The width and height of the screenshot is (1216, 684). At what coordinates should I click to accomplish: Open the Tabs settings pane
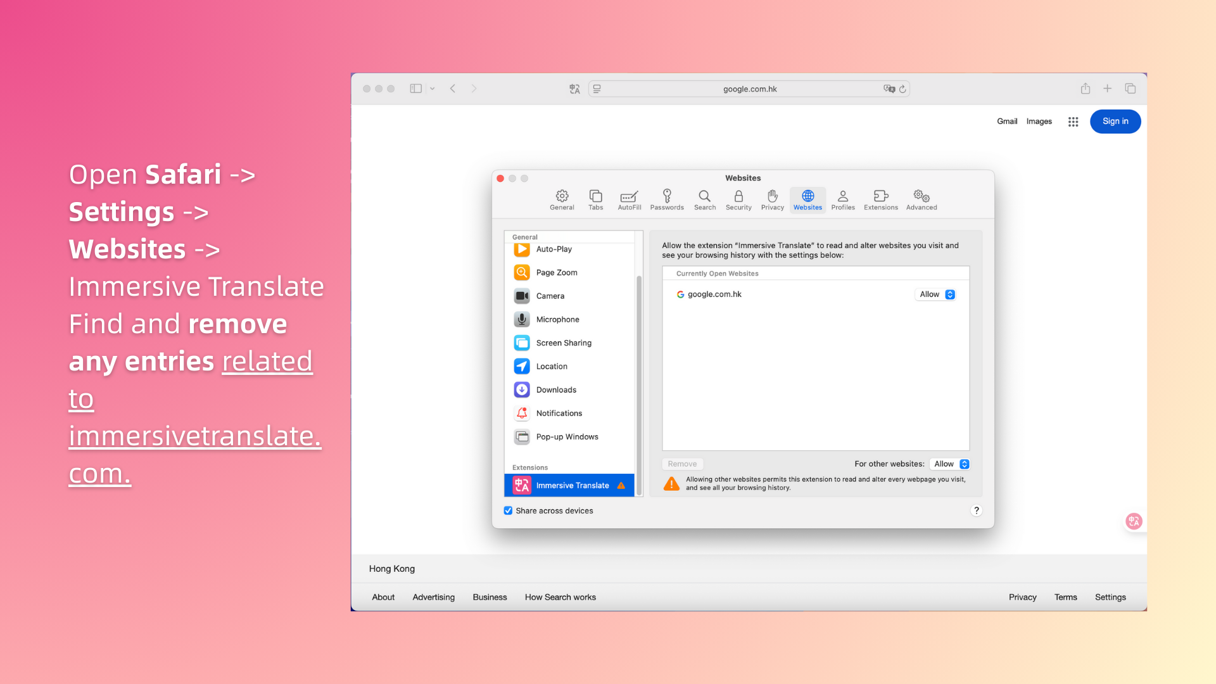point(595,199)
